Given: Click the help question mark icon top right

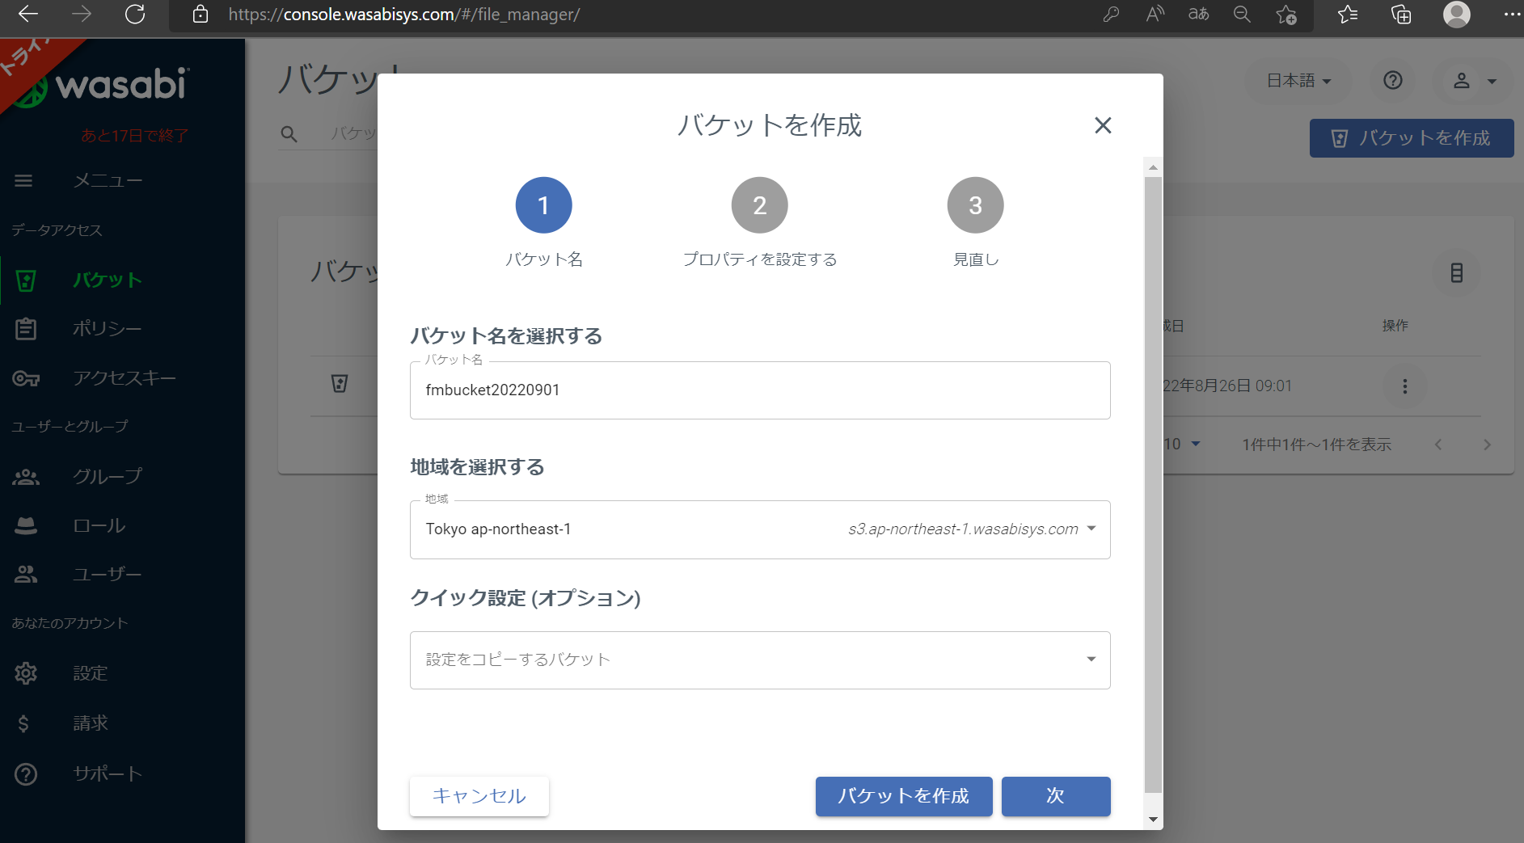Looking at the screenshot, I should coord(1392,81).
